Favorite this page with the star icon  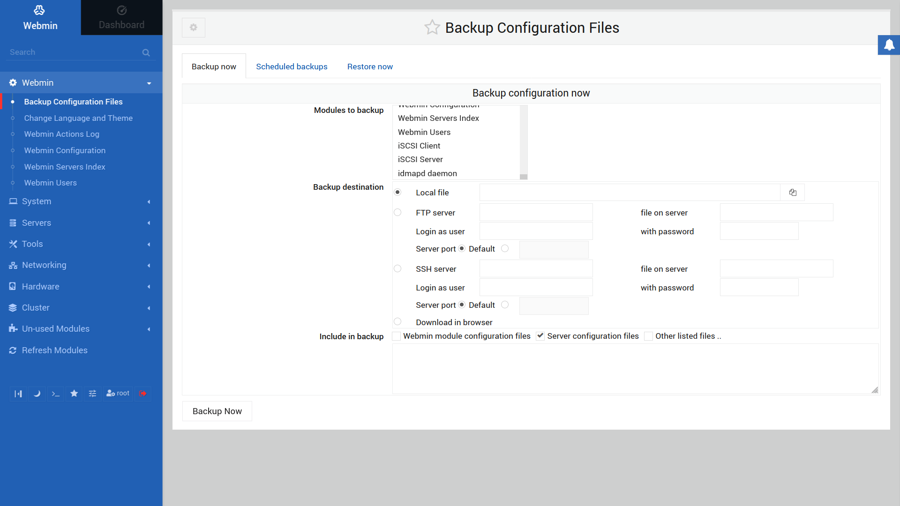432,28
